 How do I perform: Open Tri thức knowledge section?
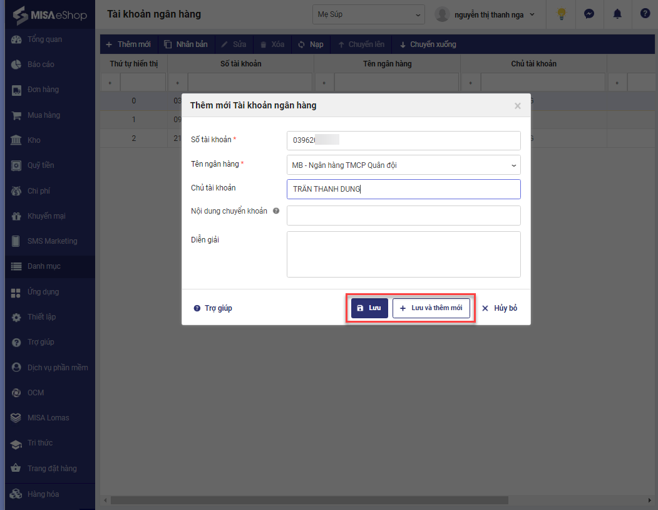(x=50, y=443)
